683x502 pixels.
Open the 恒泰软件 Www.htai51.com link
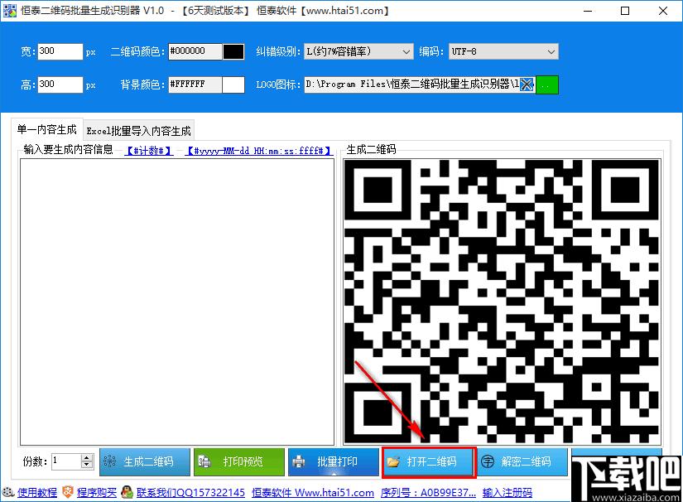(313, 492)
